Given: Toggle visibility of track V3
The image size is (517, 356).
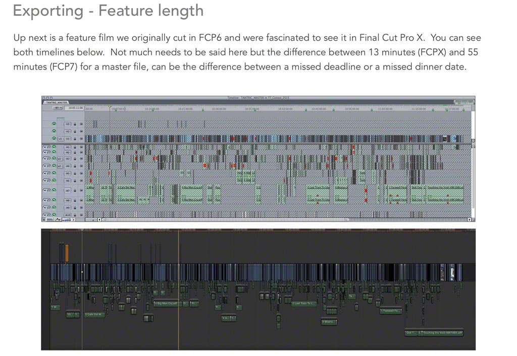Looking at the screenshot, I should point(54,124).
